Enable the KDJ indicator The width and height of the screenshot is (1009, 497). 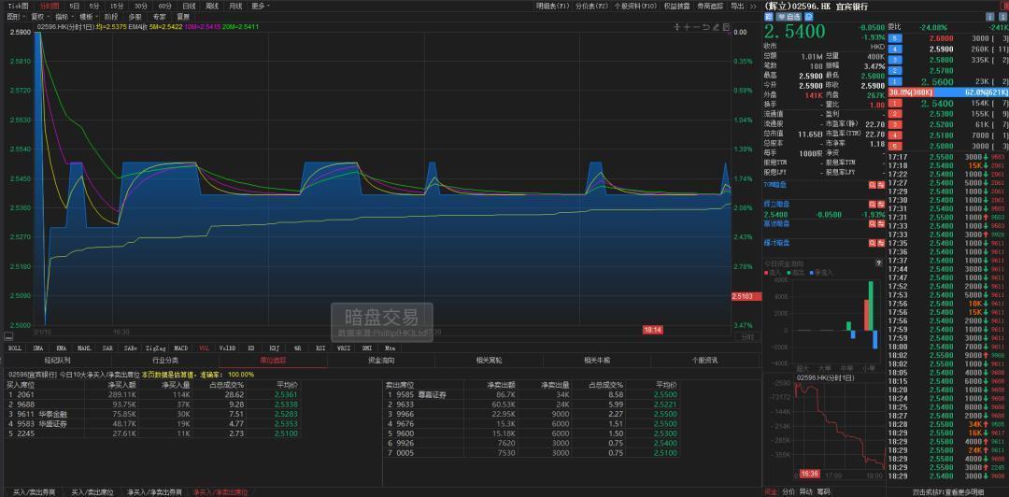coord(275,347)
